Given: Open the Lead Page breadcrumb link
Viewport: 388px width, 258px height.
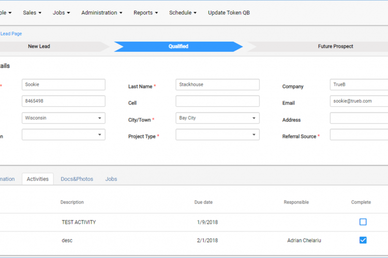Looking at the screenshot, I should tap(11, 34).
